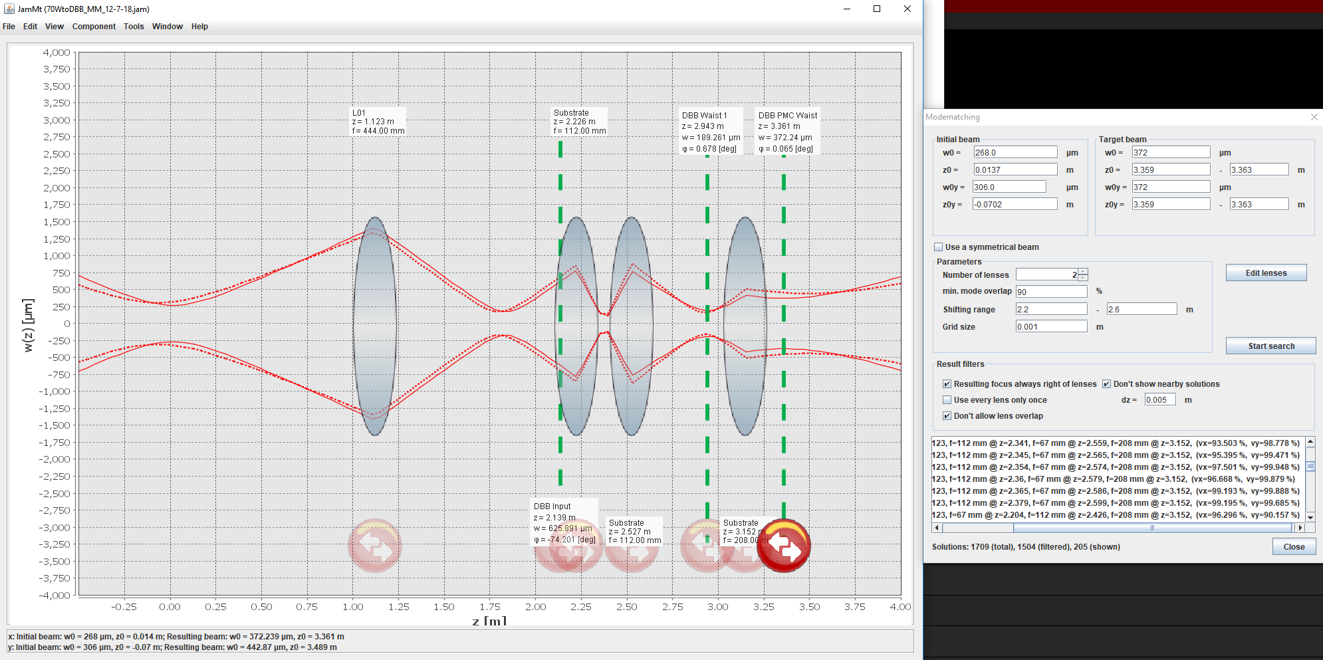Toggle Resulting focus always right of lenses

(947, 384)
